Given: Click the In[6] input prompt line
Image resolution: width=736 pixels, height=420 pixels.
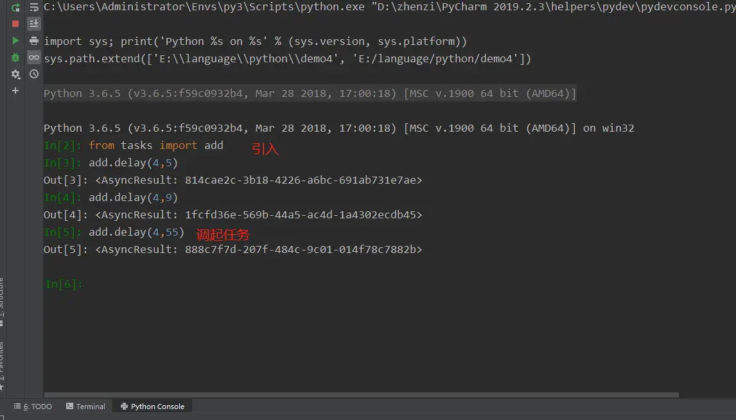Looking at the screenshot, I should point(64,284).
